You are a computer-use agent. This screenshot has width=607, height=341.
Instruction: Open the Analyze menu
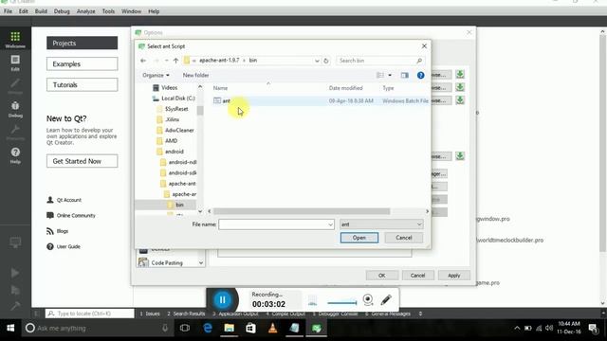(85, 11)
